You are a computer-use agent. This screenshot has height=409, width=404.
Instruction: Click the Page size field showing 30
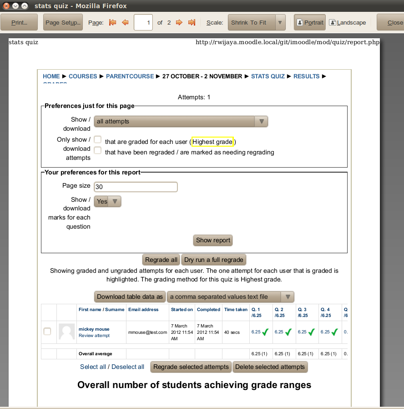(x=136, y=187)
